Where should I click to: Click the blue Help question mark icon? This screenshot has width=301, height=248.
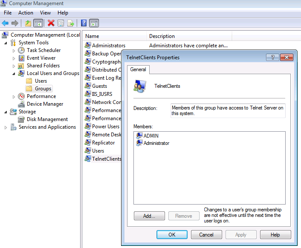pos(84,23)
